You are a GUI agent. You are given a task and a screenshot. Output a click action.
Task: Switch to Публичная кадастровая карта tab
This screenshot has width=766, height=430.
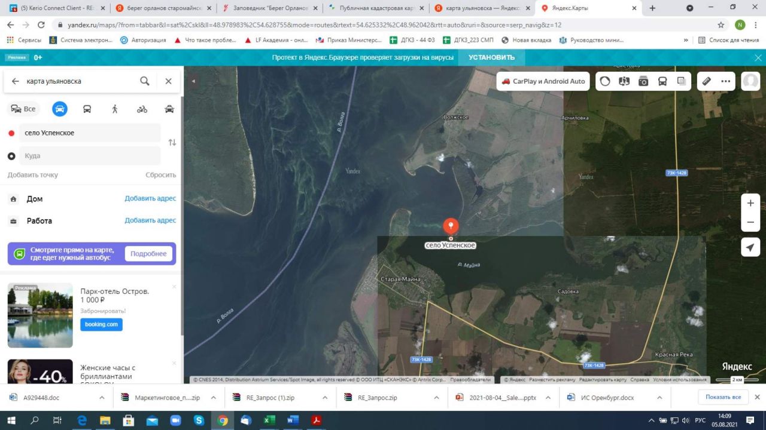pos(378,8)
